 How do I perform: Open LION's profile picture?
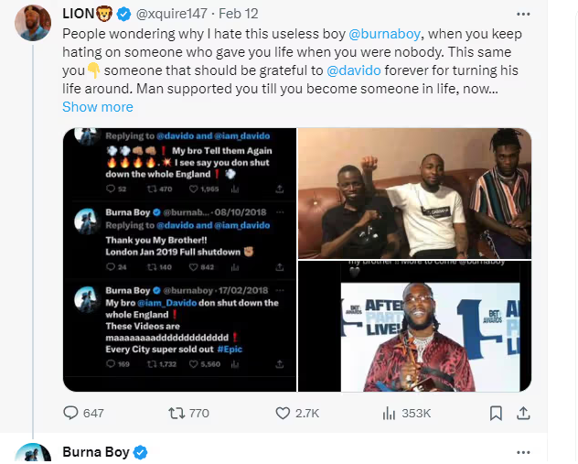(x=34, y=22)
